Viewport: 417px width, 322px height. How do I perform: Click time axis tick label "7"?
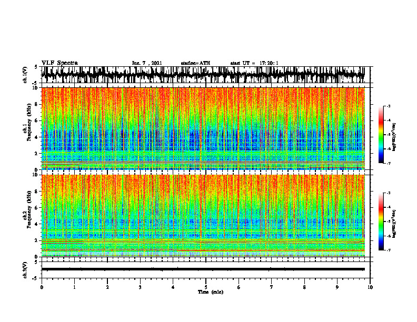pos(272,287)
